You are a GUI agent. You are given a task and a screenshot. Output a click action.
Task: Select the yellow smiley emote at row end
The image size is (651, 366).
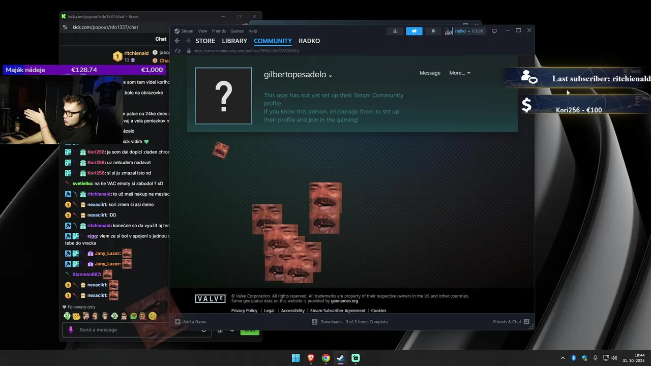153,316
